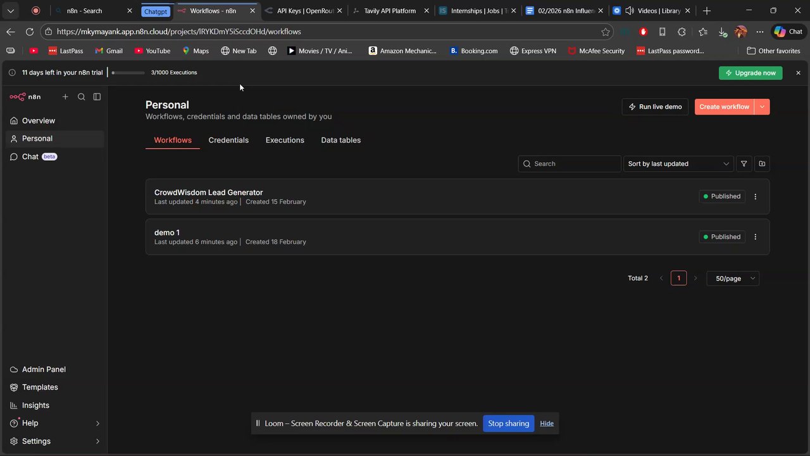The width and height of the screenshot is (810, 456).
Task: Click the Stop sharing button
Action: (x=508, y=424)
